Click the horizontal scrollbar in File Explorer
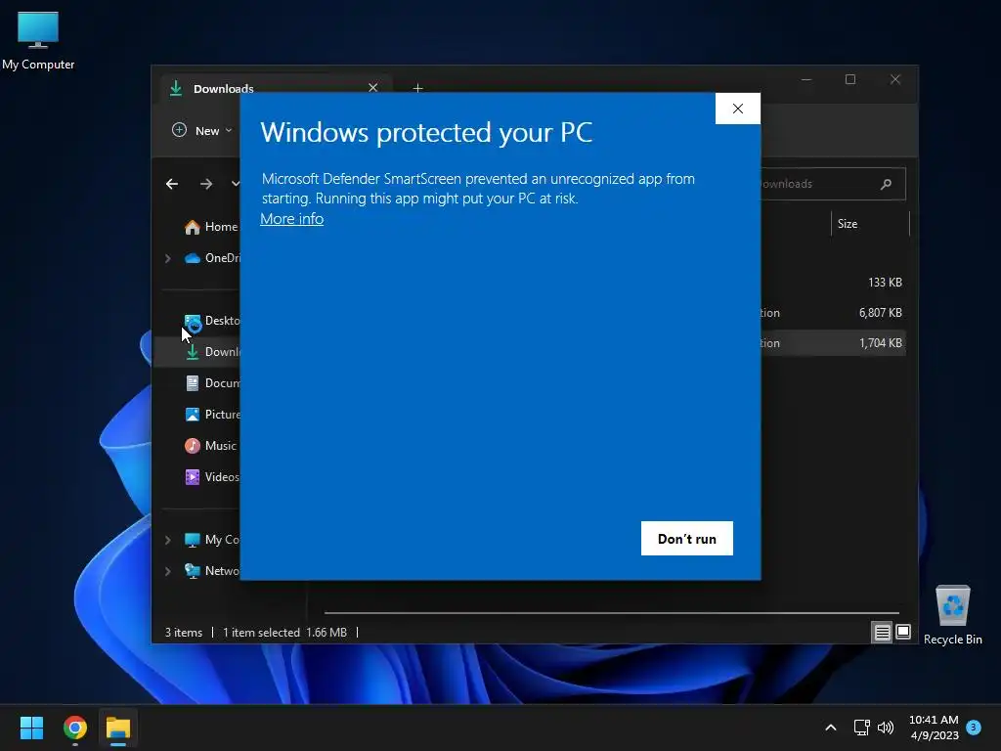Screen dimensions: 1001x751 612,613
